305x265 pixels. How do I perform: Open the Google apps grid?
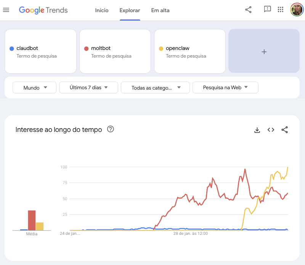[x=281, y=10]
